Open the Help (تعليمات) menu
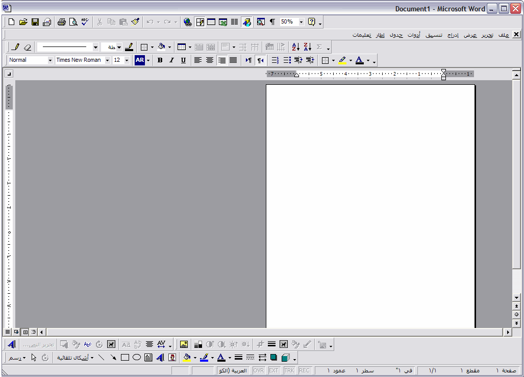This screenshot has width=524, height=377. pos(362,35)
